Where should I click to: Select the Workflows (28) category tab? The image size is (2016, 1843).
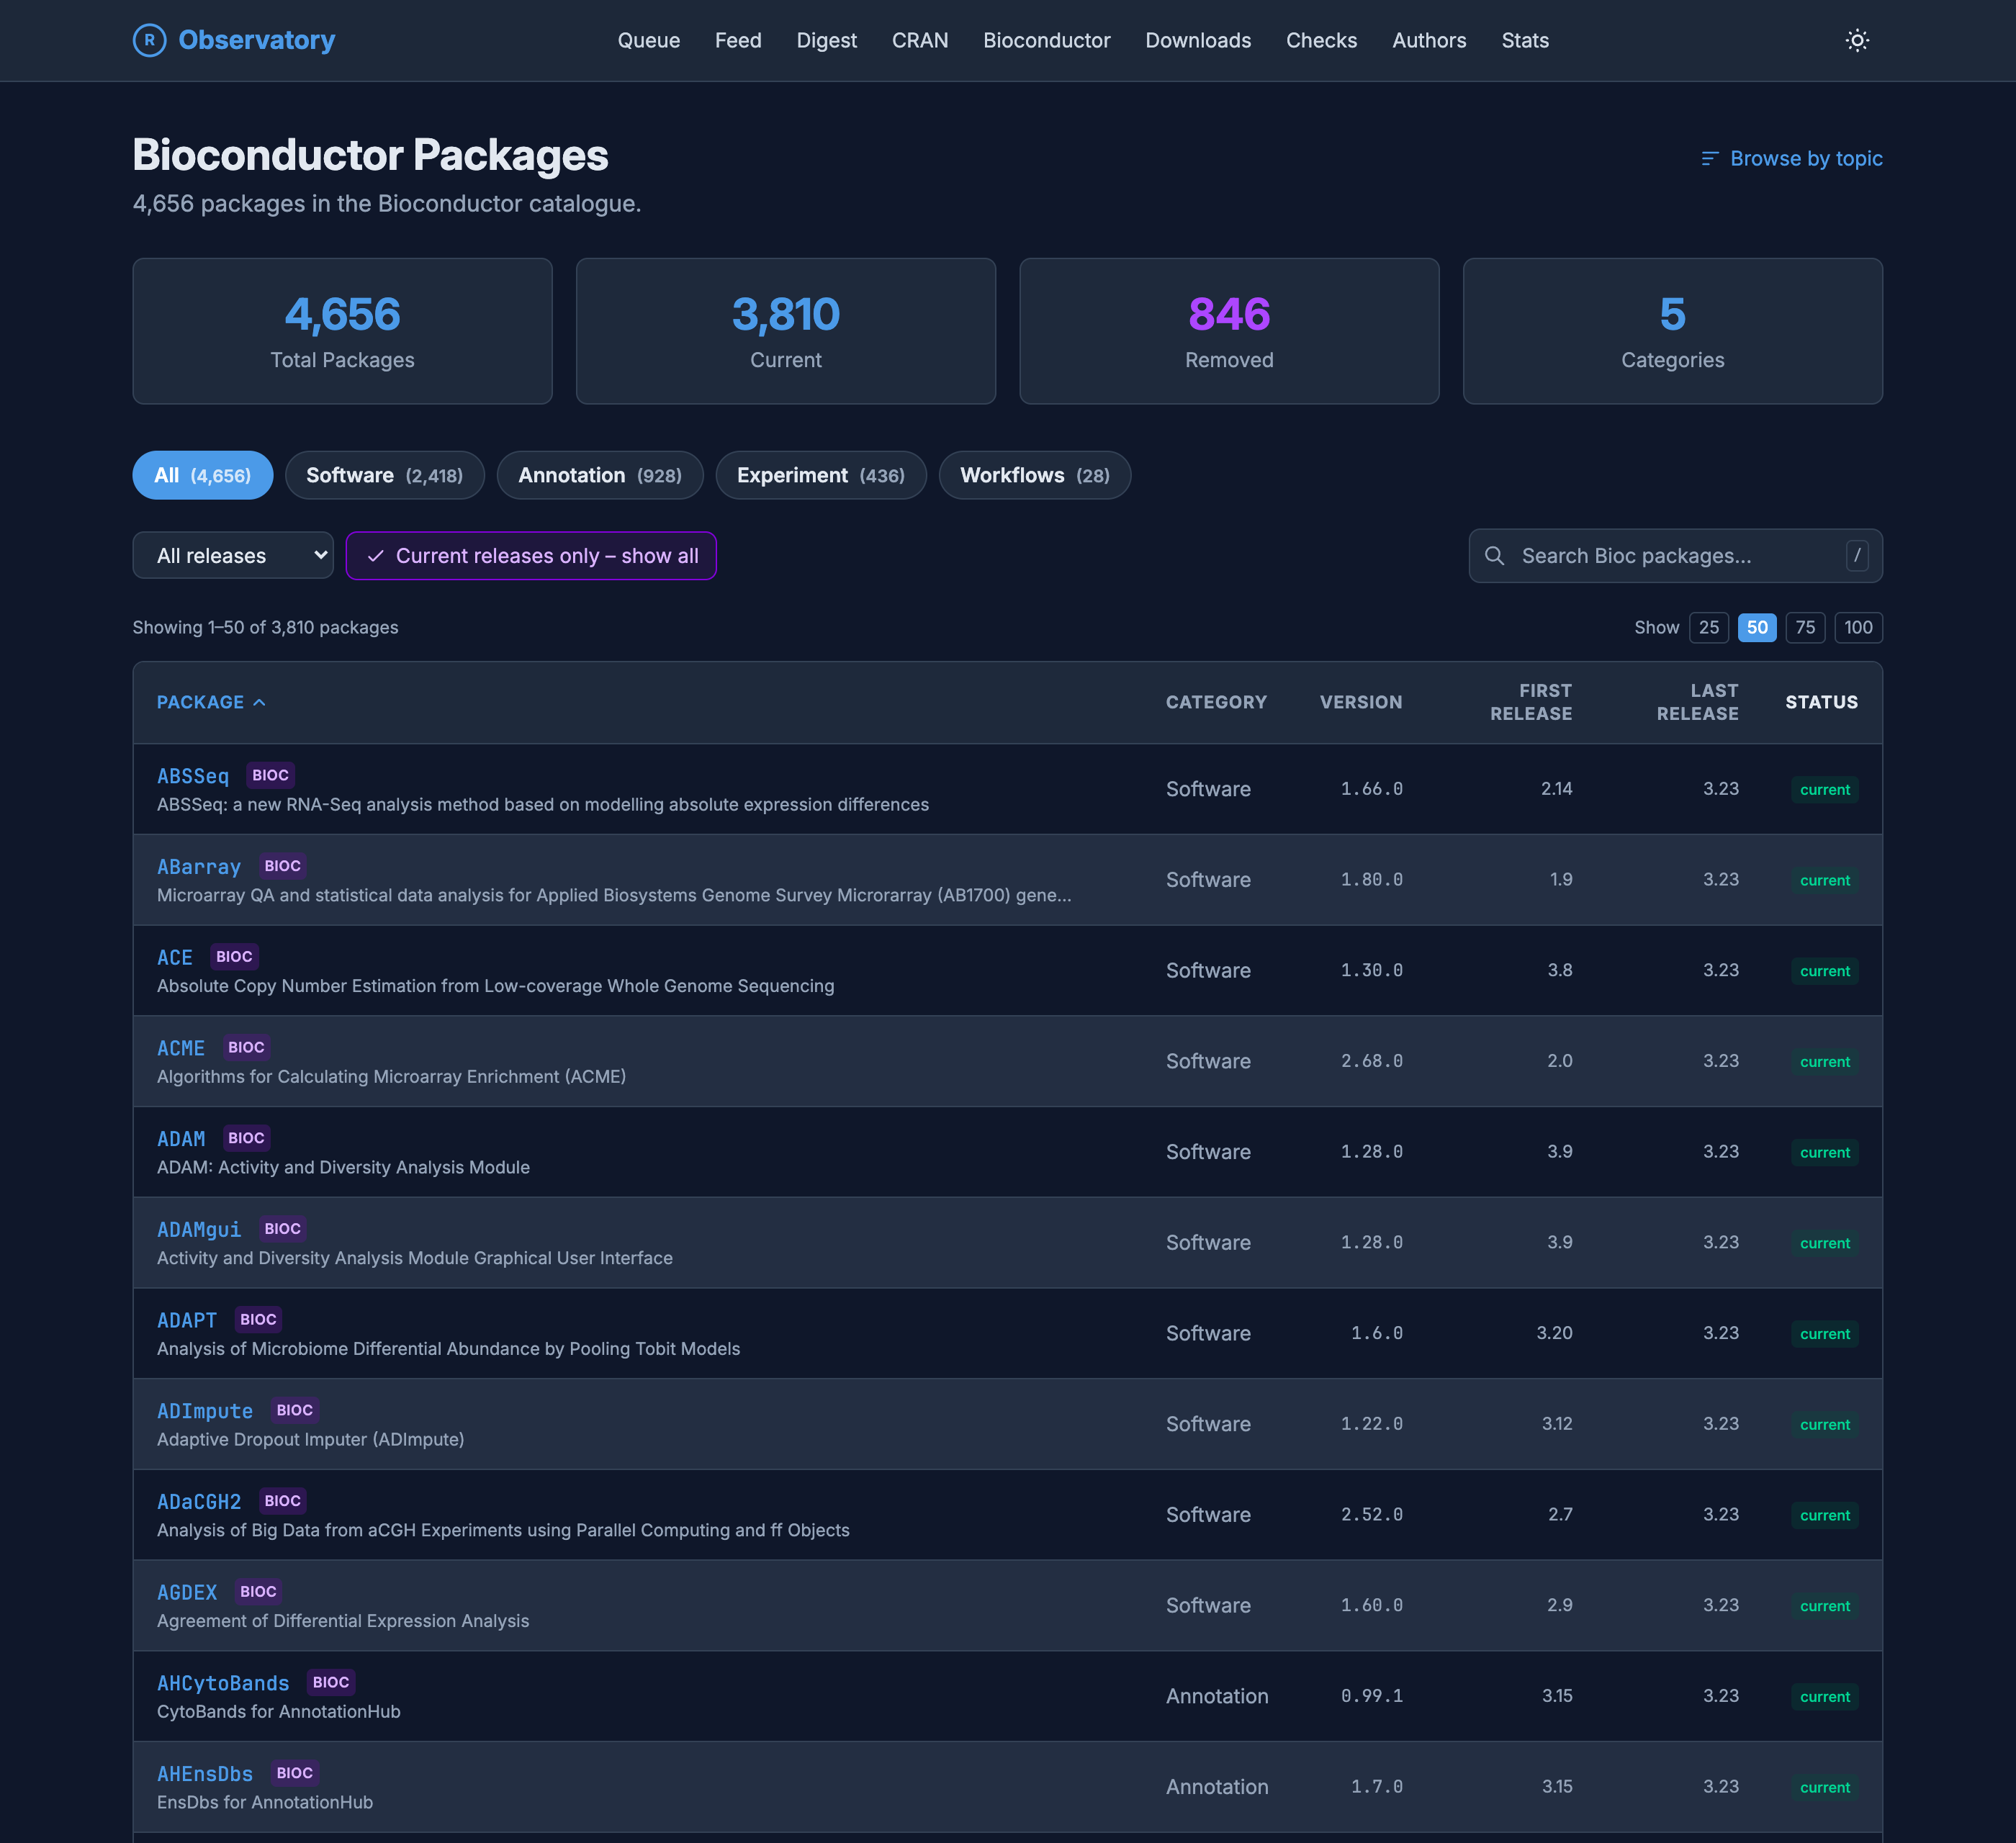coord(1035,476)
